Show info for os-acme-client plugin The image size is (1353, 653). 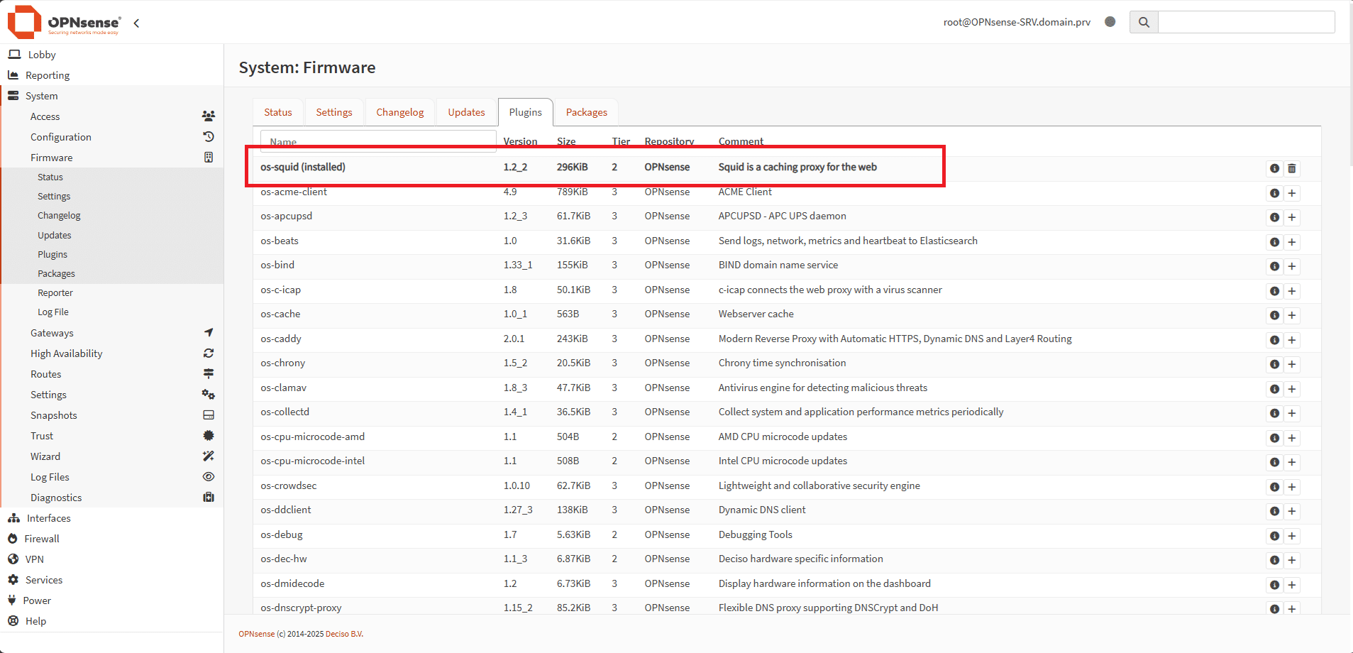pyautogui.click(x=1274, y=193)
